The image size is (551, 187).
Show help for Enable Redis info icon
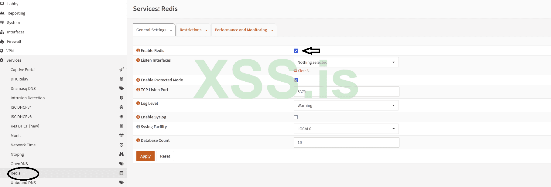pos(138,50)
